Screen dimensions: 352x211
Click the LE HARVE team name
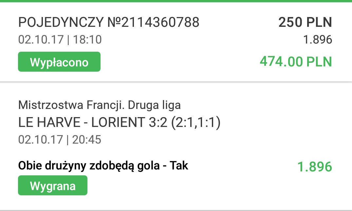[49, 122]
